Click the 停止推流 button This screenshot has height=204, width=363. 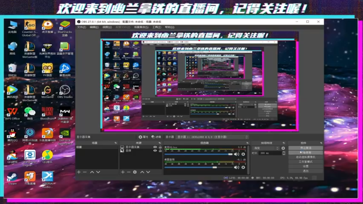click(x=305, y=148)
